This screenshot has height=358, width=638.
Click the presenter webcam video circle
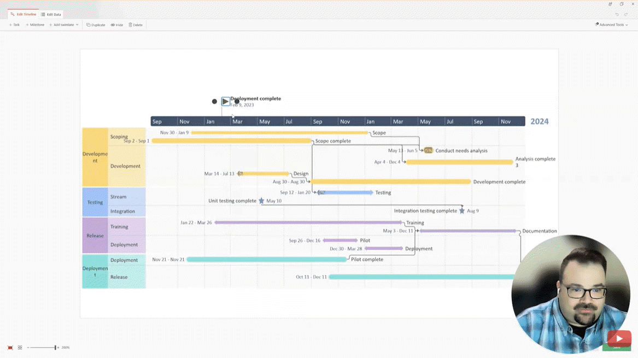[570, 294]
